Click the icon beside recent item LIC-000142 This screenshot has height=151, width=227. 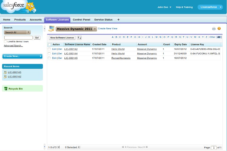5,77
